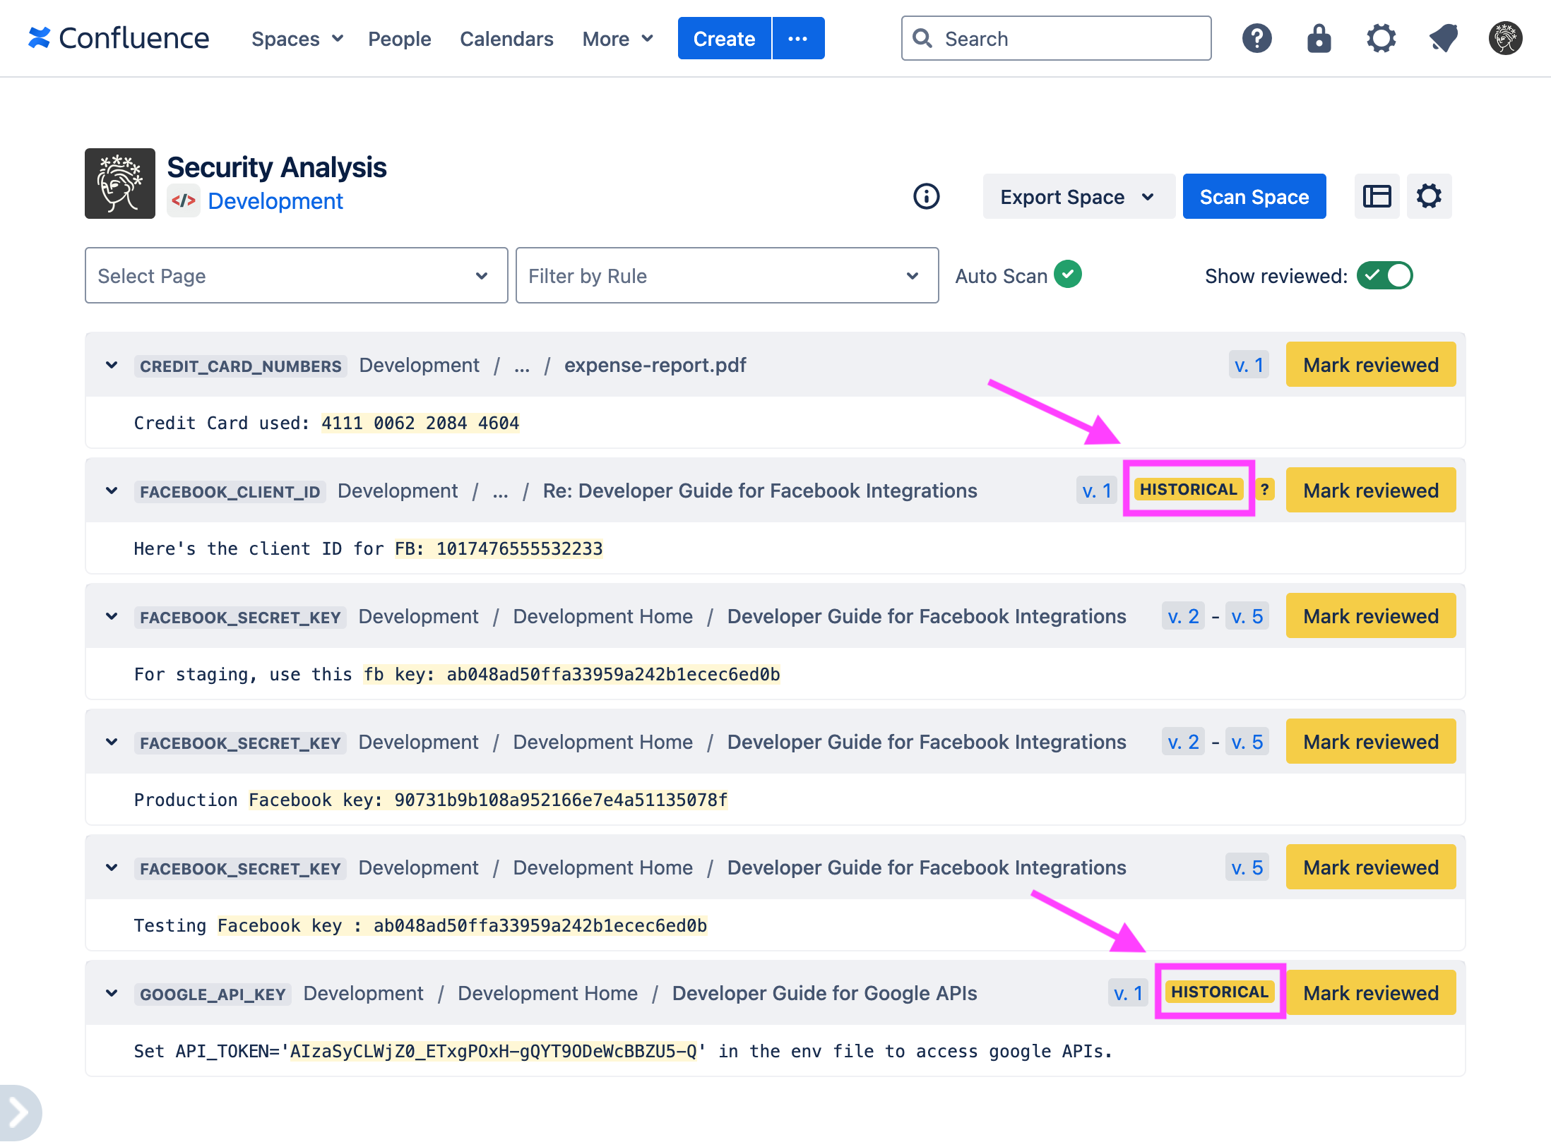
Task: Collapse the GOOGLE_API_KEY finding row
Action: (111, 992)
